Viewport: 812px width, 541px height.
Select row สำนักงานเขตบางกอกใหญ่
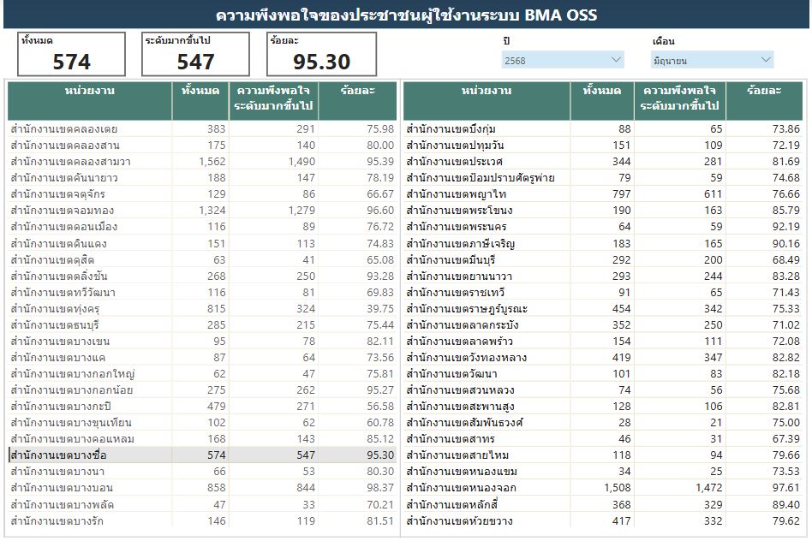202,374
